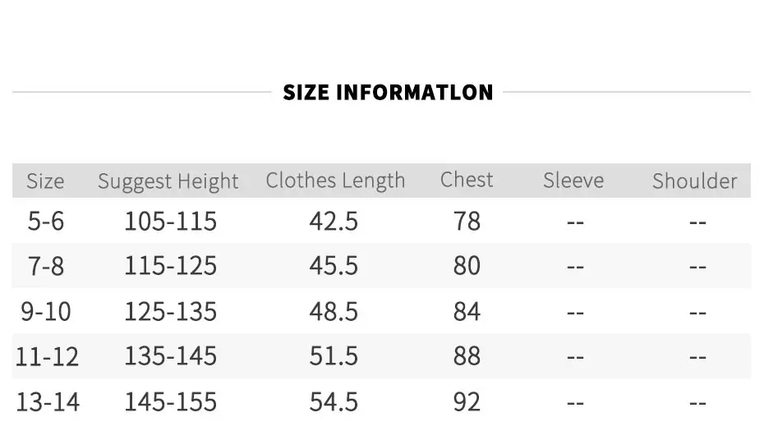Select the 42.5 clothes length value
Image resolution: width=764 pixels, height=440 pixels.
coord(334,221)
